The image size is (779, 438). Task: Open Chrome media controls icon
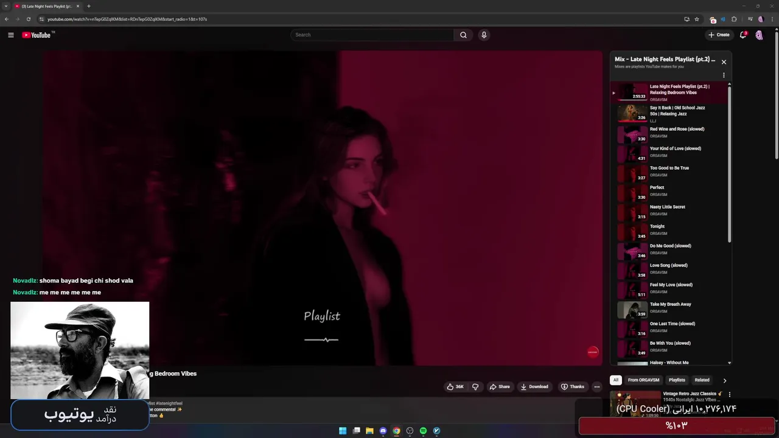[750, 19]
